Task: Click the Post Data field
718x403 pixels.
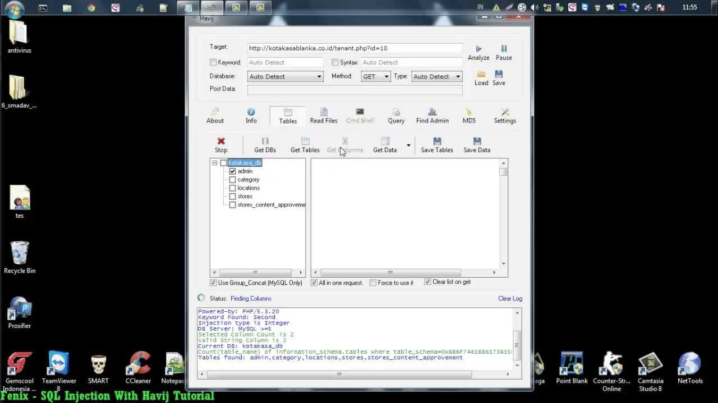Action: click(x=355, y=89)
